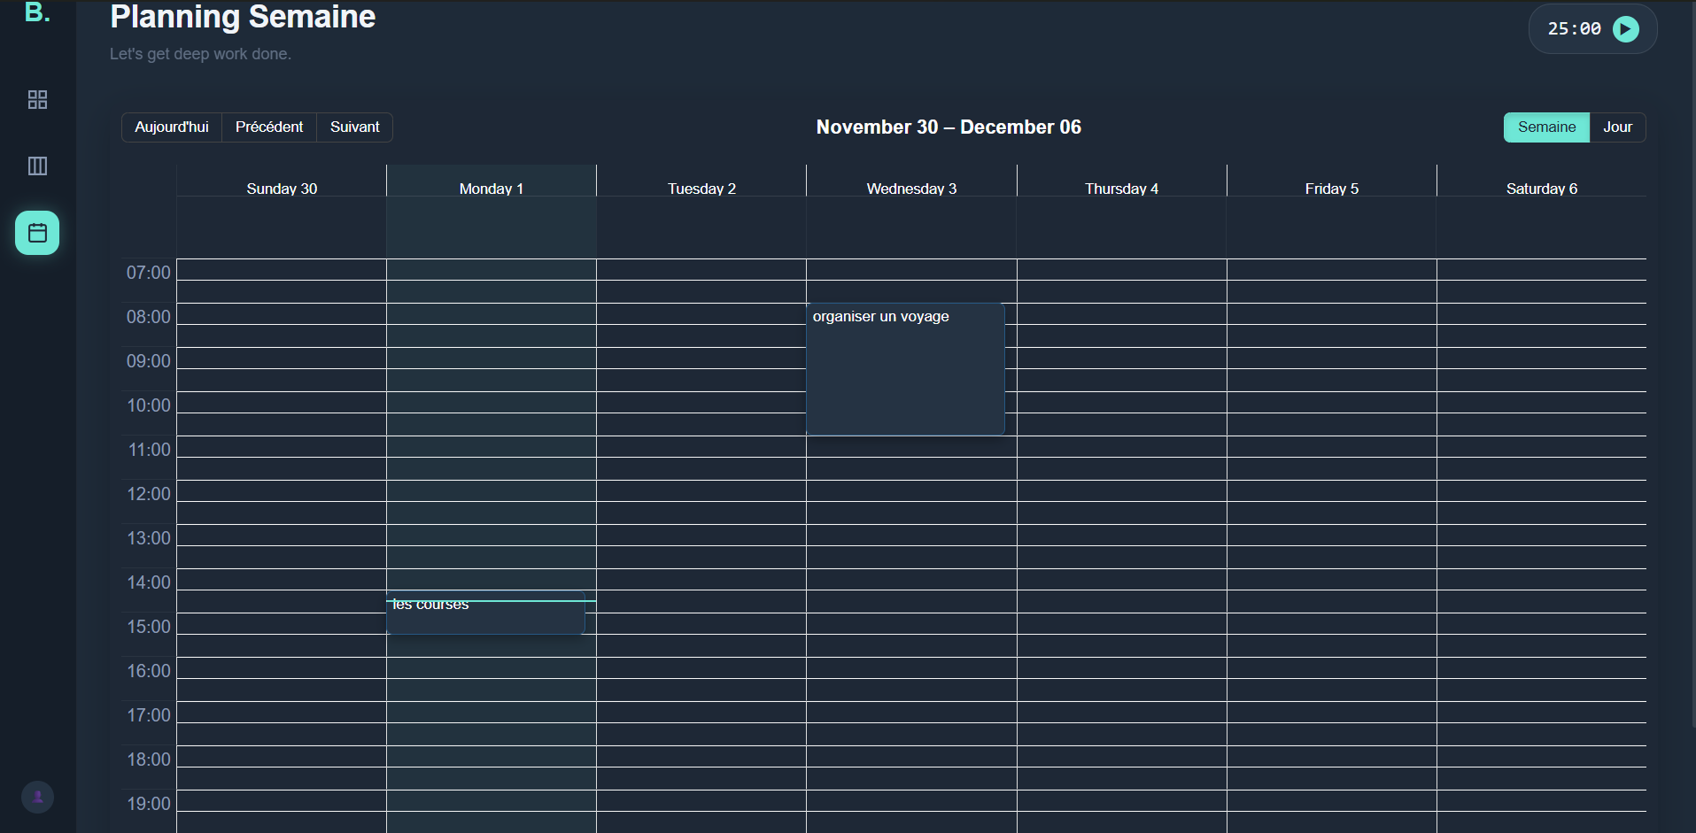Viewport: 1696px width, 833px height.
Task: Open the kanban columns board icon
Action: [37, 166]
